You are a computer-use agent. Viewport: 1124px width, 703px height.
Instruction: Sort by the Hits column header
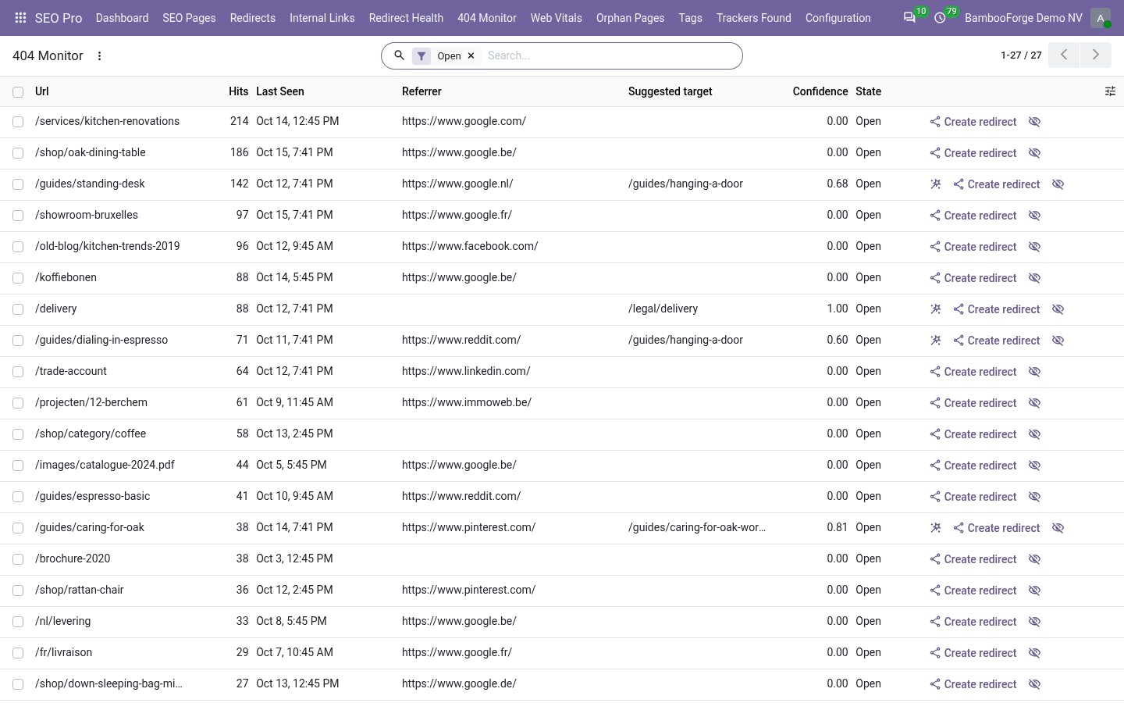coord(238,91)
